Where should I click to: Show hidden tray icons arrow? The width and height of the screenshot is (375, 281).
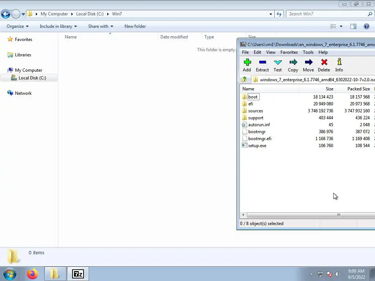pyautogui.click(x=311, y=274)
